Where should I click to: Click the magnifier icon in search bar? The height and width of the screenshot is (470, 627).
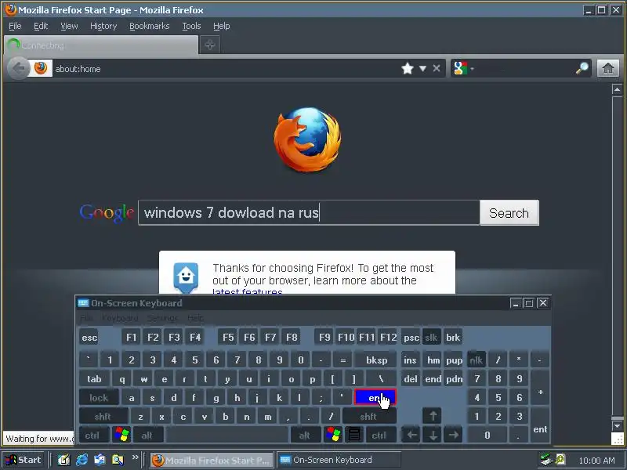coord(582,68)
